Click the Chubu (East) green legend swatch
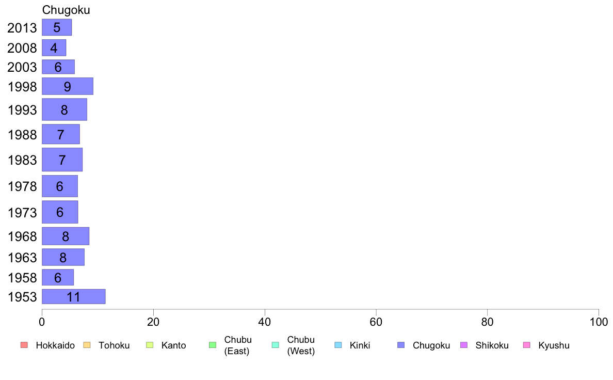 tap(213, 345)
